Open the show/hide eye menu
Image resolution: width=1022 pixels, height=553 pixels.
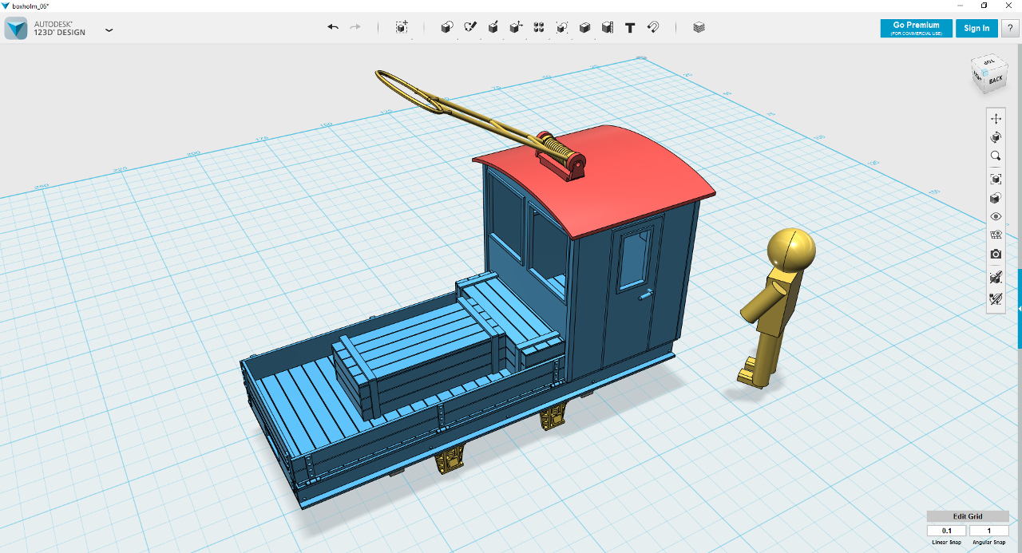click(996, 216)
